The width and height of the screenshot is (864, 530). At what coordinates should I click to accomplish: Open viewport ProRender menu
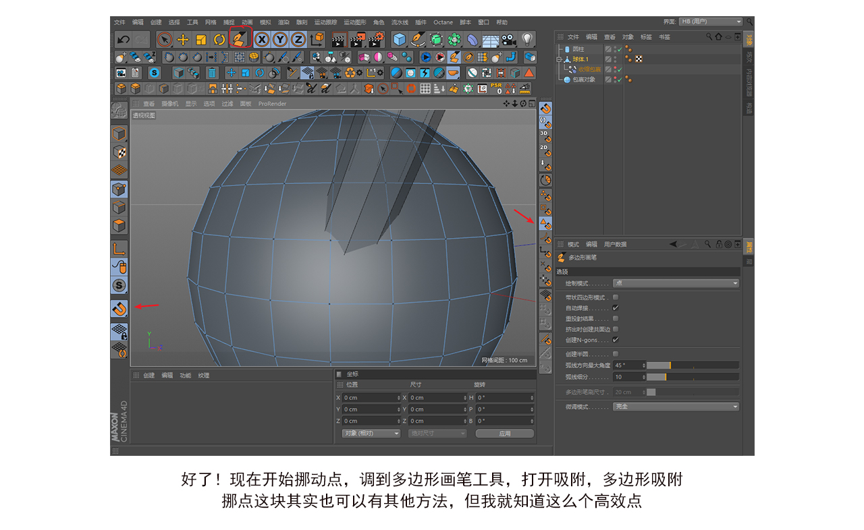[x=272, y=104]
